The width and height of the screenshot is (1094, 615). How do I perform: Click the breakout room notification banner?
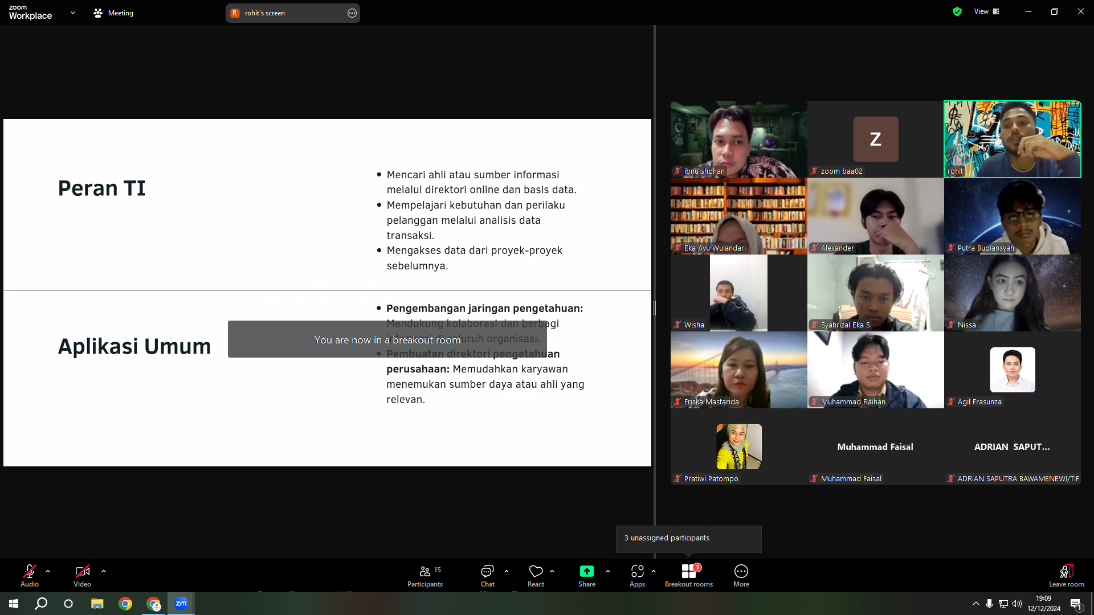tap(387, 339)
